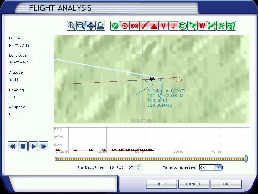
Task: Toggle data tags A1 layer
Action: (x=222, y=26)
